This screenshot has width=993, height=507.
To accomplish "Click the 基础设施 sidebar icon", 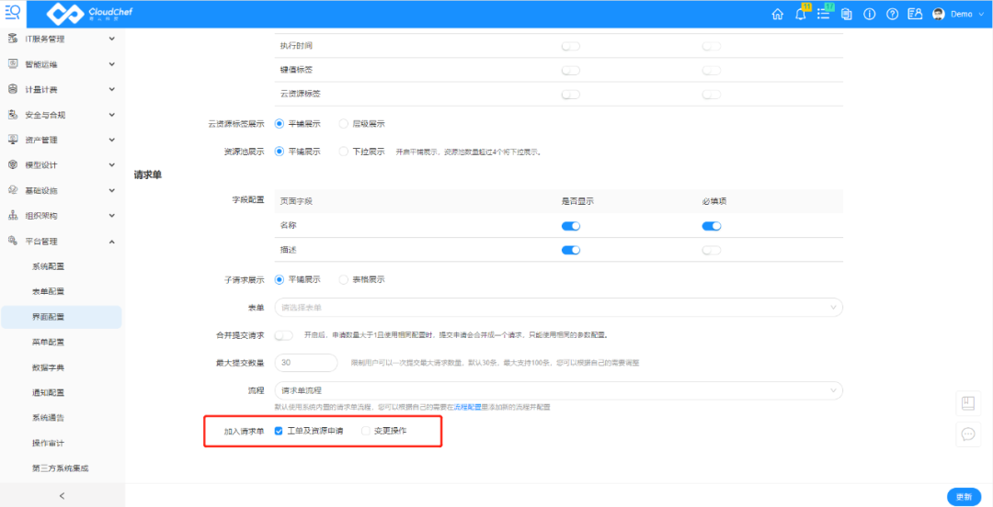I will 12,190.
